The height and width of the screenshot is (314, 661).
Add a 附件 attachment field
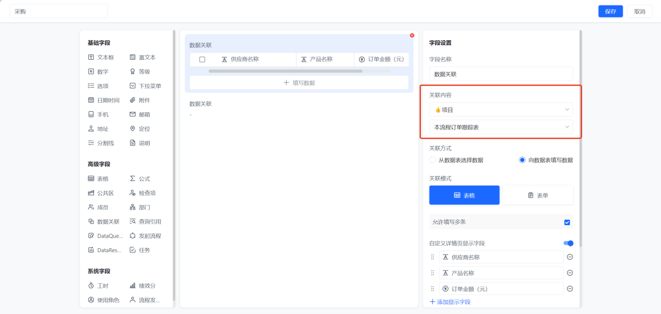pos(140,100)
